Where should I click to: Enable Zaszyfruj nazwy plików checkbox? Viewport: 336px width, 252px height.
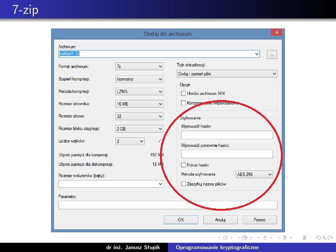183,184
